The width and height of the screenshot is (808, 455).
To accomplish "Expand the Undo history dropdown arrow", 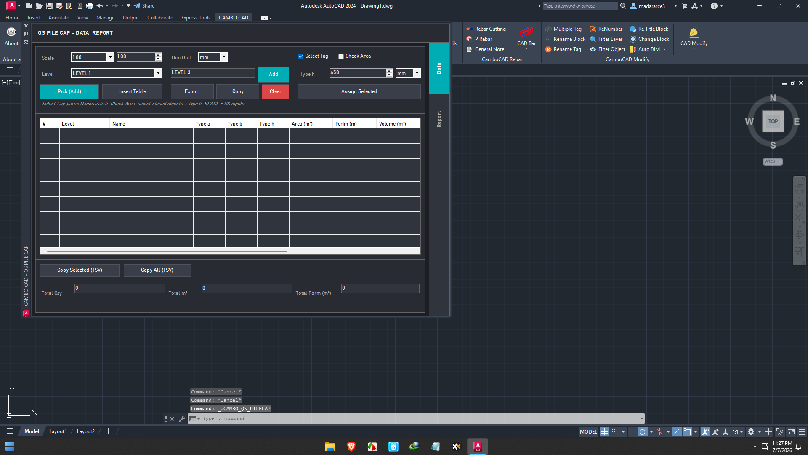I will point(107,6).
